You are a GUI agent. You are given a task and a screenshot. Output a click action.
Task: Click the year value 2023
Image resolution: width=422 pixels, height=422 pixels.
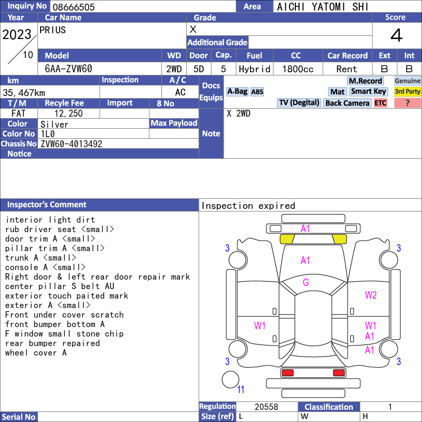(x=17, y=34)
